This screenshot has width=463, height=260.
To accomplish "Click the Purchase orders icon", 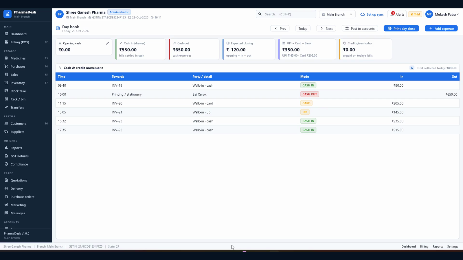I will click(6, 196).
